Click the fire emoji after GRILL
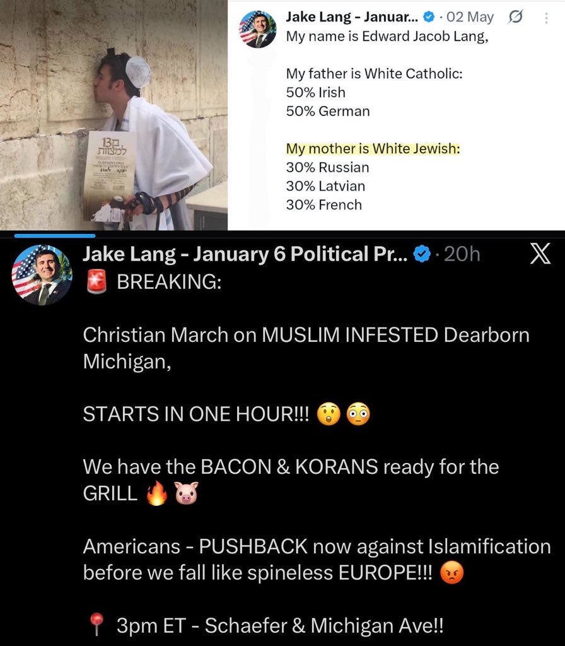565x646 pixels. click(x=157, y=493)
